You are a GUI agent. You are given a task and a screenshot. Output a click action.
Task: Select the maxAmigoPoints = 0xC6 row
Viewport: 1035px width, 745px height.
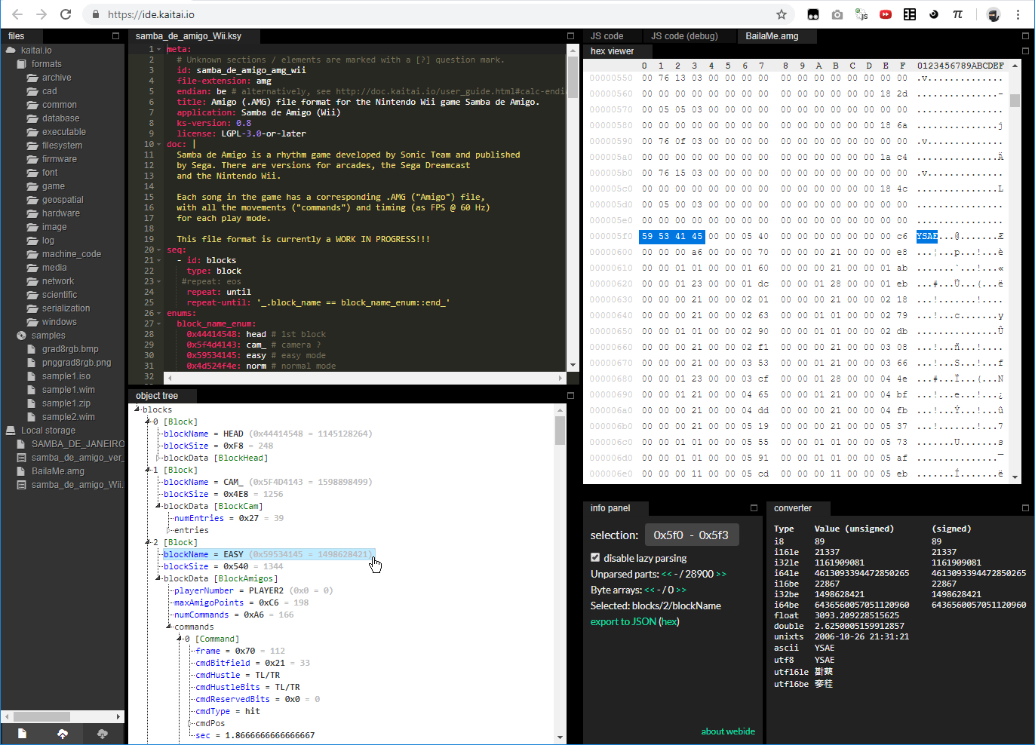pos(241,602)
